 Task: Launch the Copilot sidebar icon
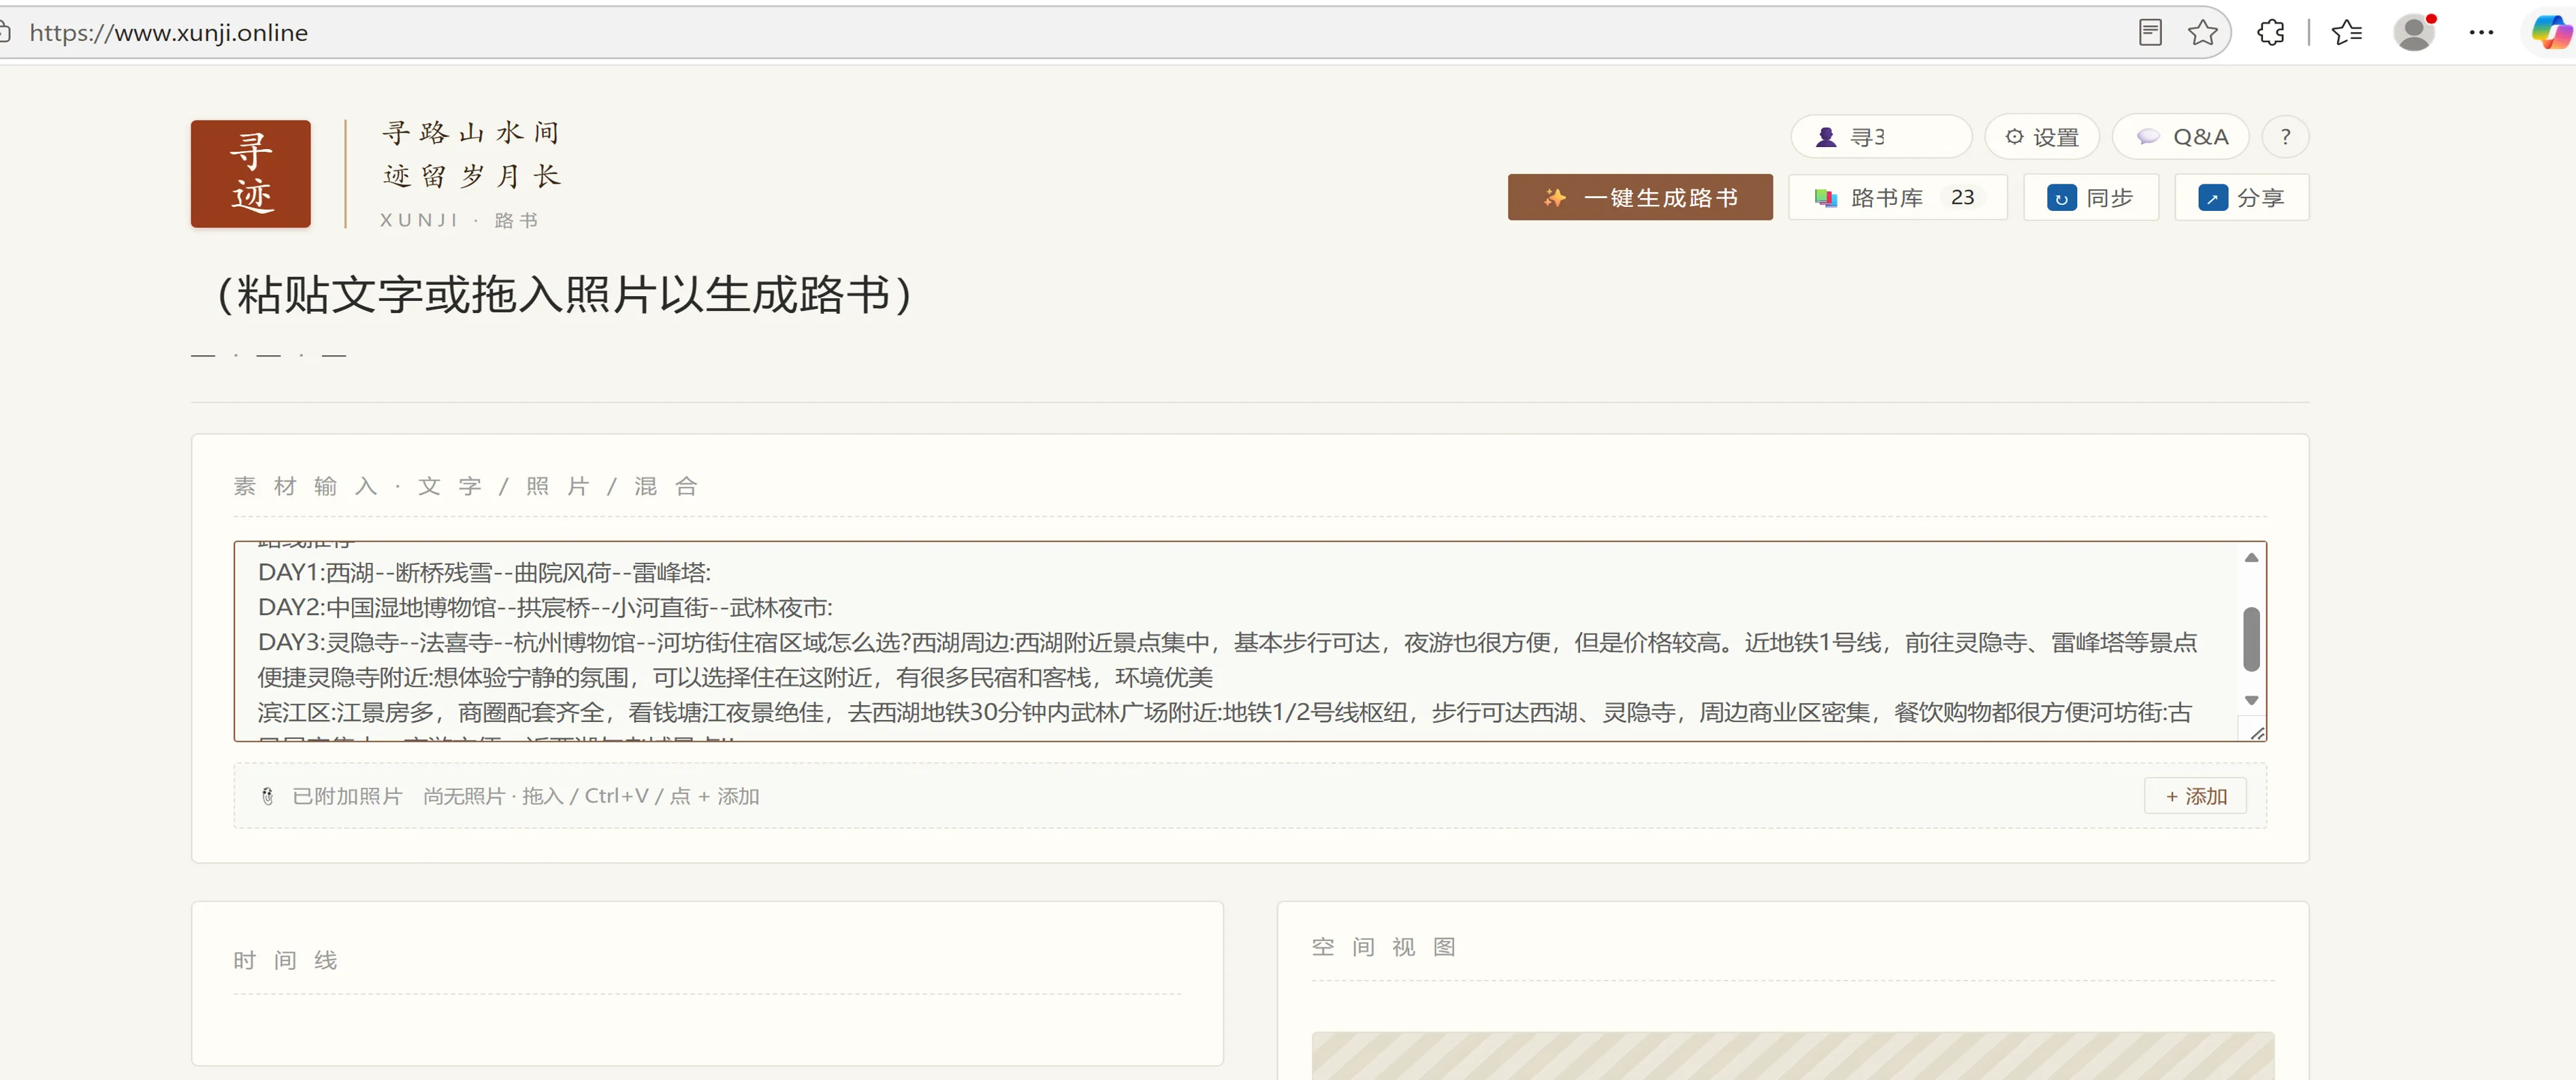point(2551,32)
